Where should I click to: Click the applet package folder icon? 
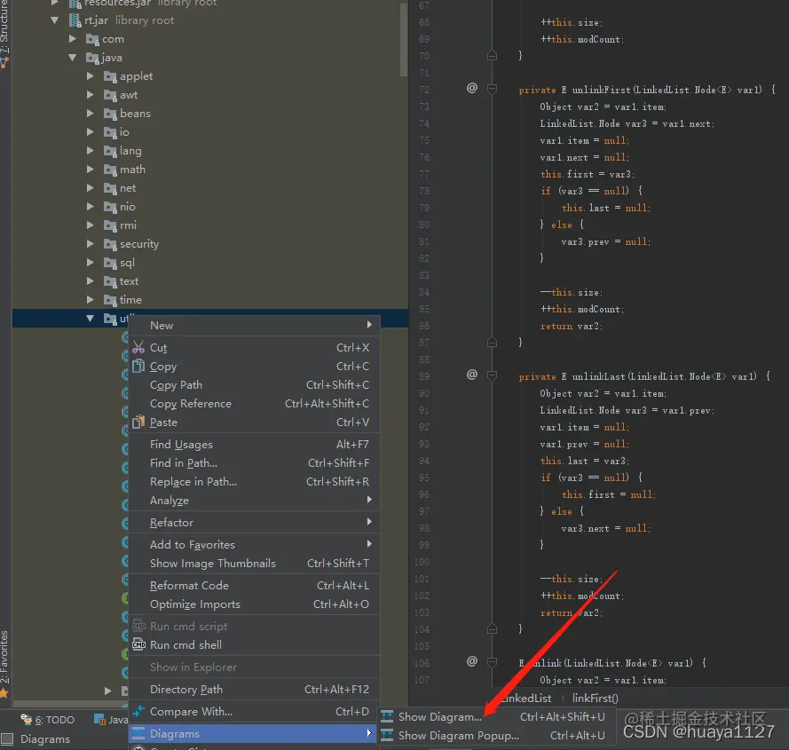click(x=110, y=76)
